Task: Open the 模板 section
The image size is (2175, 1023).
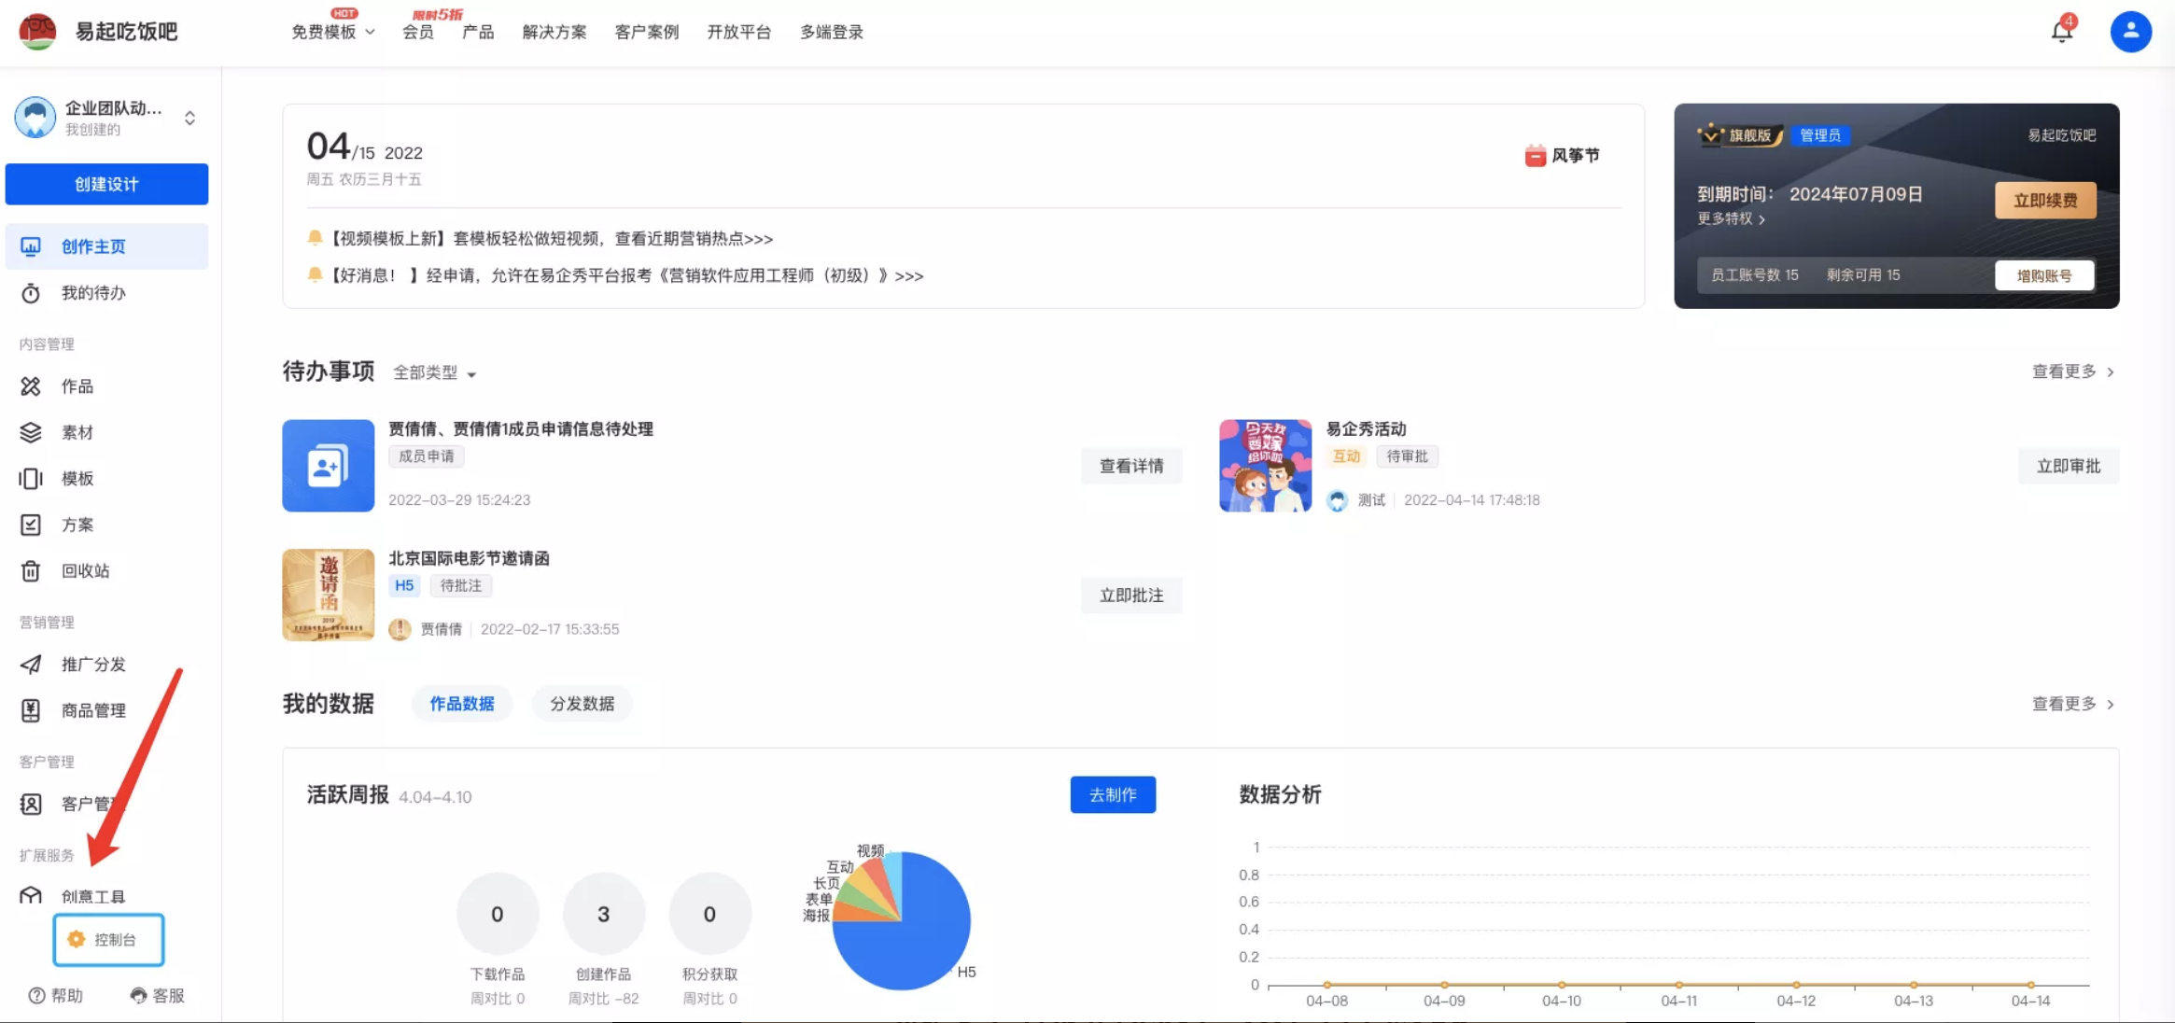Action: (x=106, y=478)
